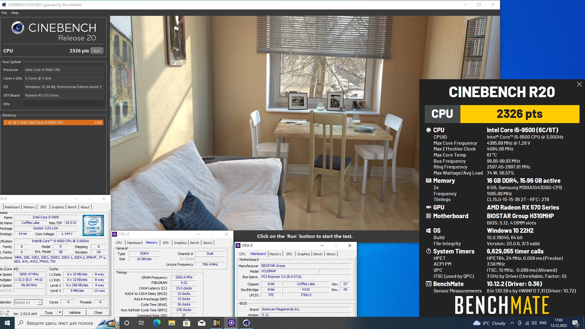Viewport: 585px width, 329px height.
Task: Click the Tools button in CPU-Z
Action: pyautogui.click(x=49, y=313)
